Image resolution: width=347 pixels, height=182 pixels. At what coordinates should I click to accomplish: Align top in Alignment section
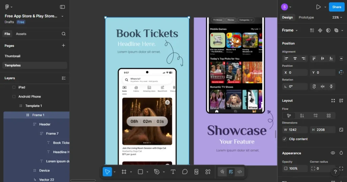pyautogui.click(x=314, y=59)
